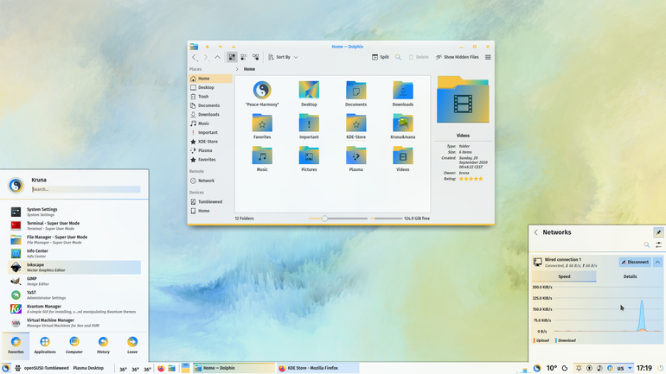666x374 pixels.
Task: Switch Dolphin to Compact view mode
Action: [244, 57]
